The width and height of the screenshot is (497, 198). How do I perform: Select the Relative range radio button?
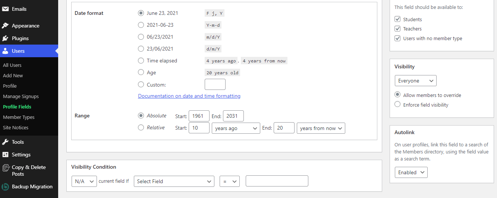tap(141, 127)
